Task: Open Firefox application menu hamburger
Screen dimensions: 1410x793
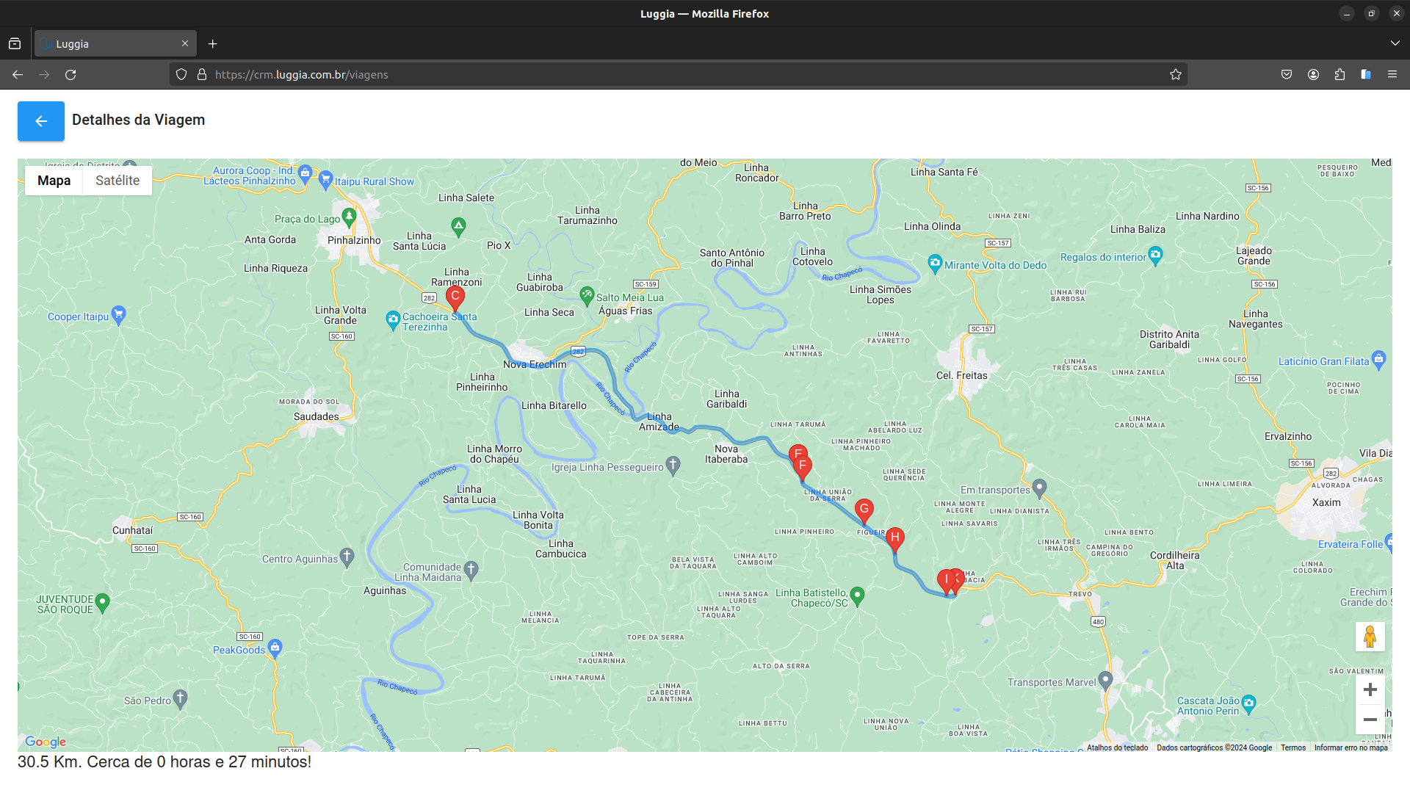Action: pos(1392,74)
